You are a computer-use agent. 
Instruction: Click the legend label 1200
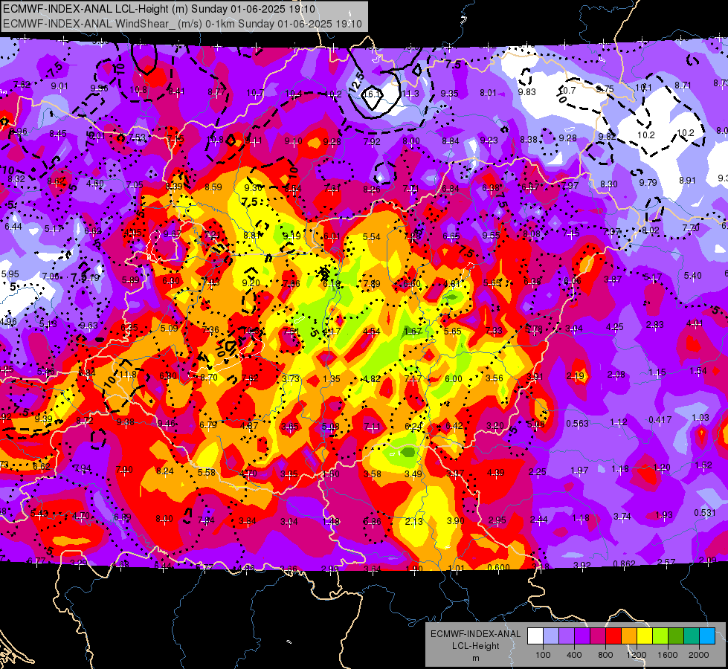[637, 655]
